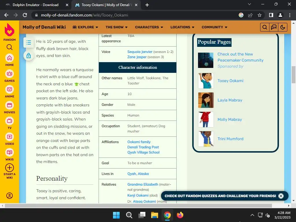This screenshot has height=222, width=296.
Task: Open Layla Mabray popular page link
Action: (230, 100)
